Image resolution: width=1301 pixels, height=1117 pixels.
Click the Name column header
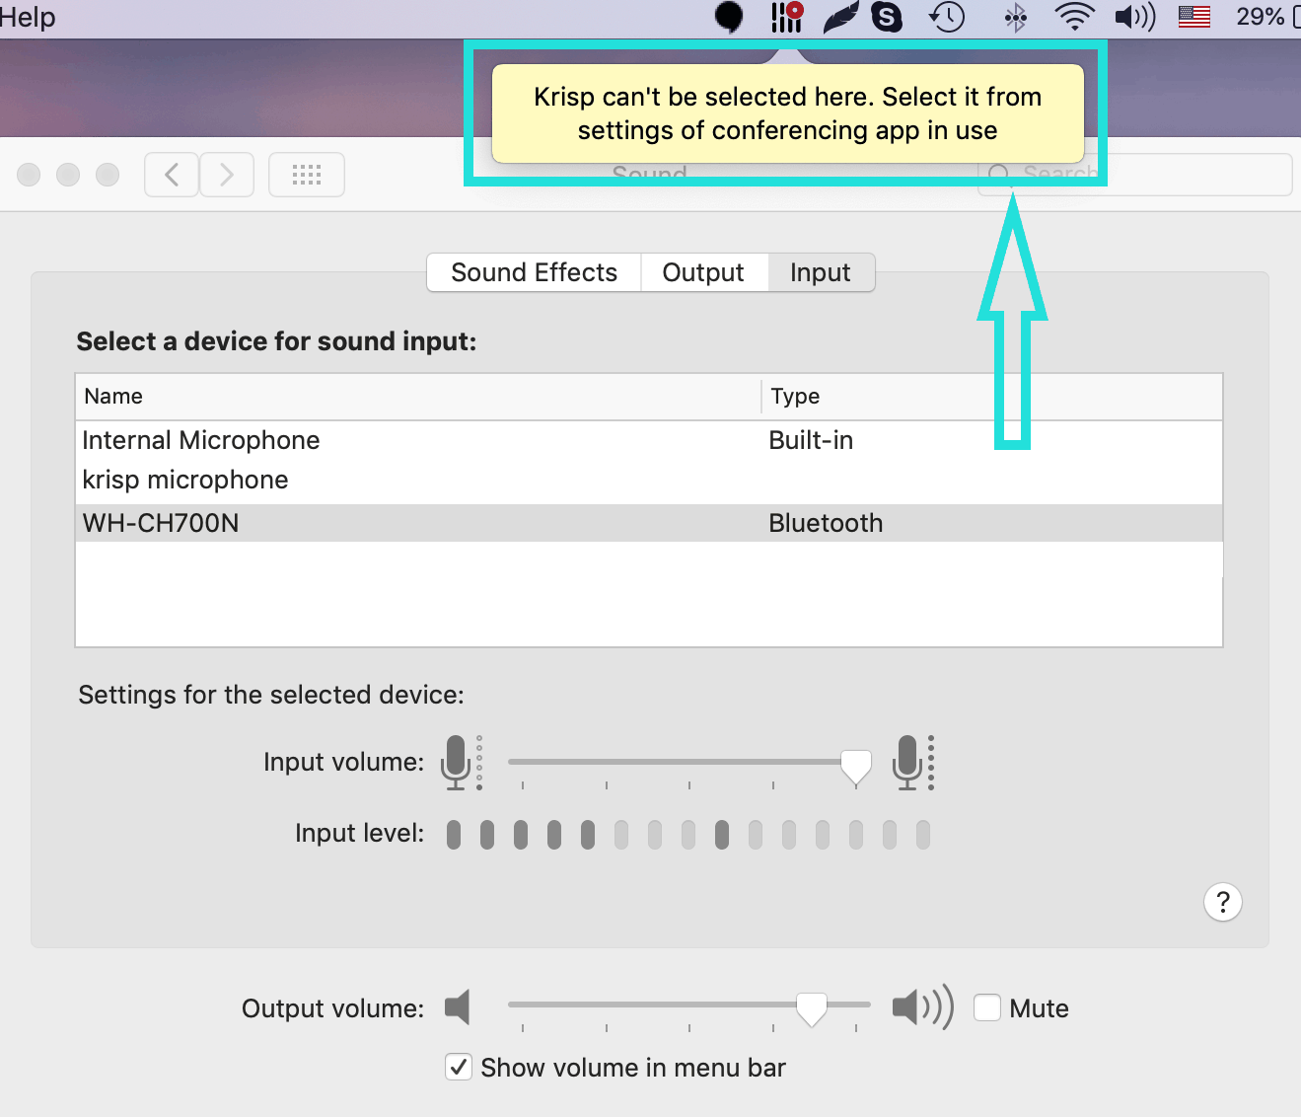[418, 397]
